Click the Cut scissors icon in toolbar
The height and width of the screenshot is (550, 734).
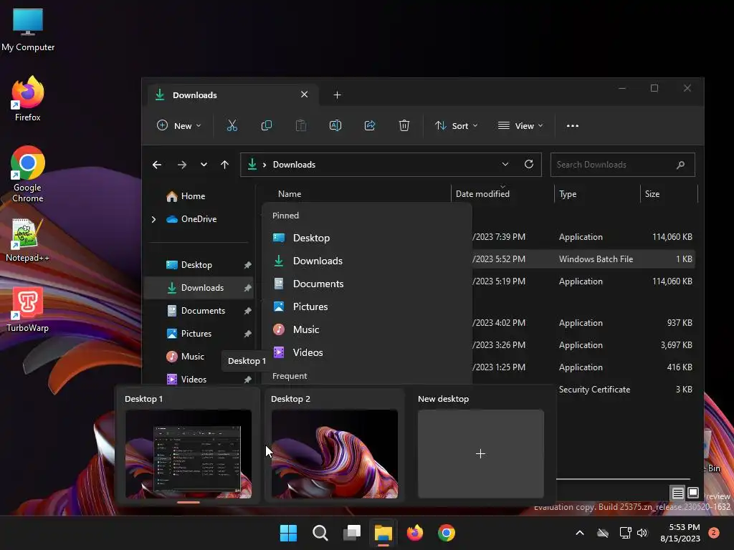click(232, 125)
